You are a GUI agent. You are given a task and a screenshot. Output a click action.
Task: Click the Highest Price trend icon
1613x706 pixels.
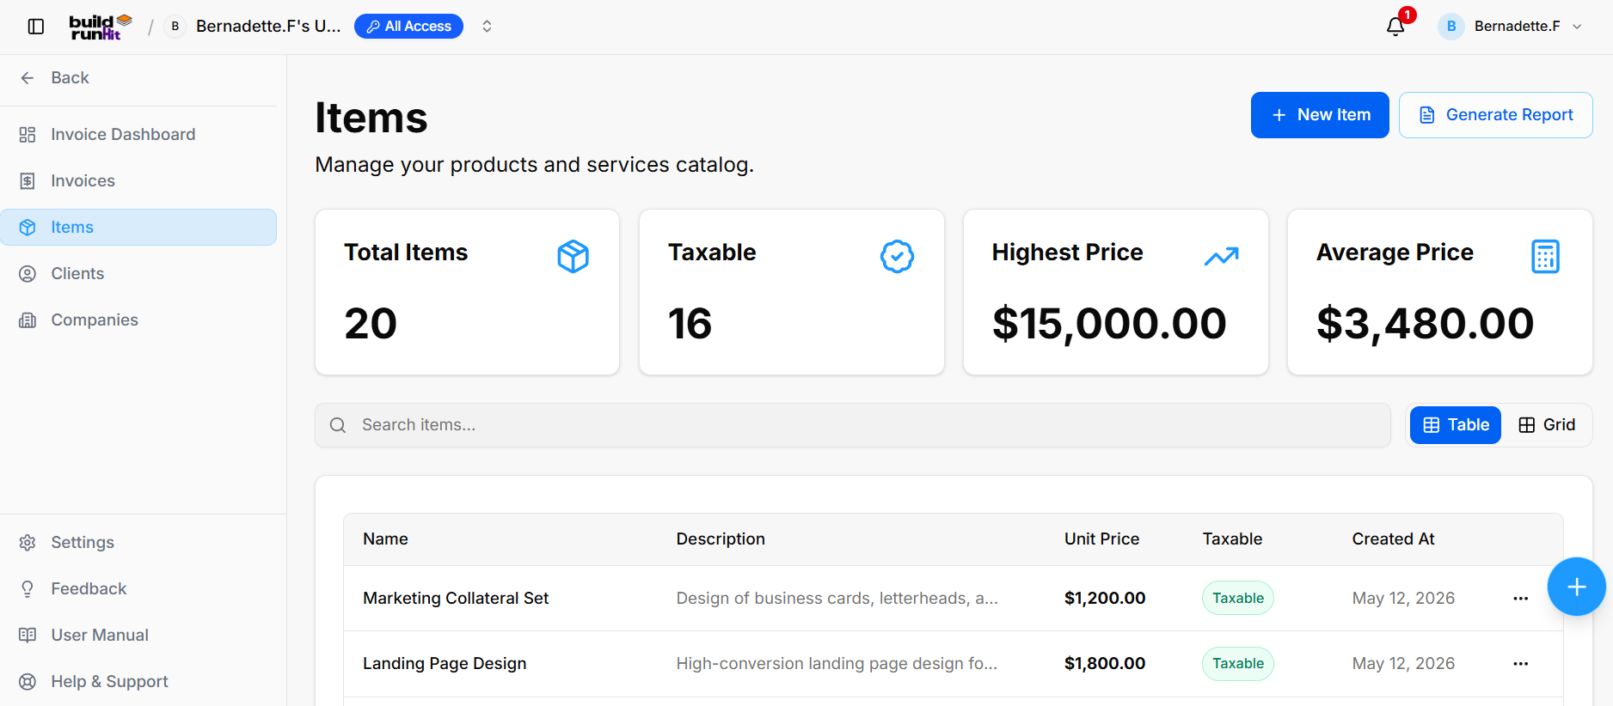point(1221,256)
